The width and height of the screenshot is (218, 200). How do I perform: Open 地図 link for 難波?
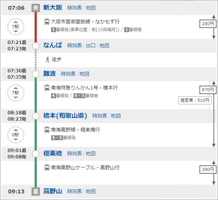[84, 74]
